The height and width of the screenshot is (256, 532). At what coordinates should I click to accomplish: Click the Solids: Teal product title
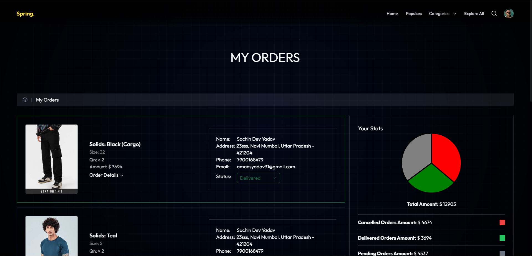point(103,235)
